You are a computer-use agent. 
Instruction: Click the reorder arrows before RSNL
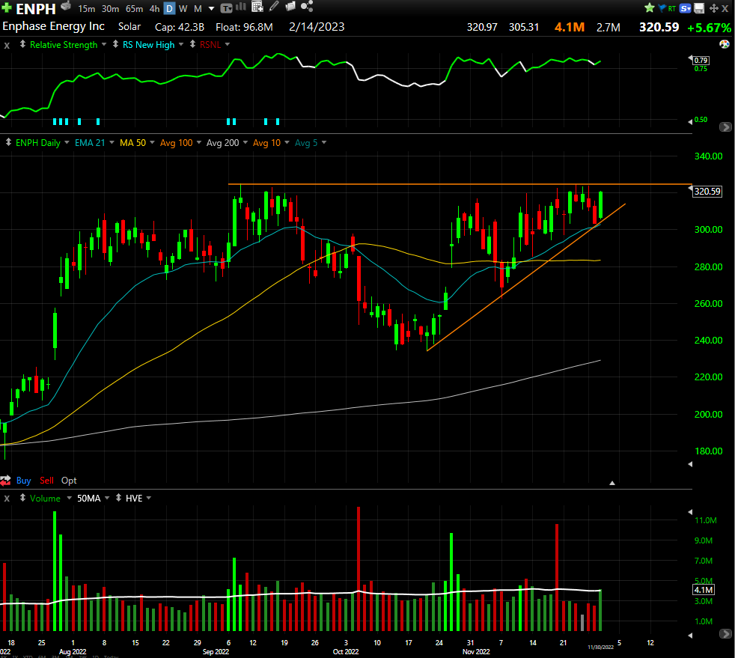192,44
